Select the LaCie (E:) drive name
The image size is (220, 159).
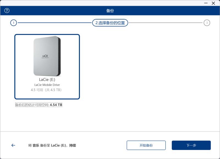[x=47, y=80]
